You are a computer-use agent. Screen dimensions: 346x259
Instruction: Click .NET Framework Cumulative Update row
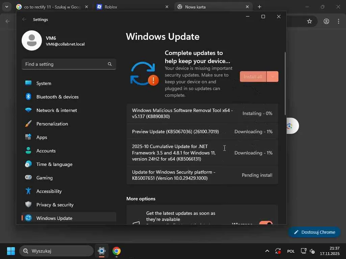[202, 153]
